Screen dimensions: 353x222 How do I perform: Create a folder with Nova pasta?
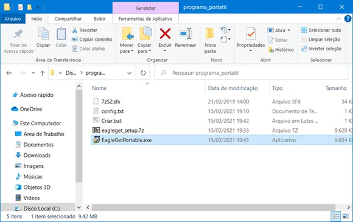pyautogui.click(x=210, y=41)
